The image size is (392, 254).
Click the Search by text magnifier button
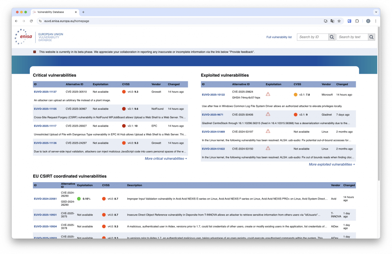[371, 37]
